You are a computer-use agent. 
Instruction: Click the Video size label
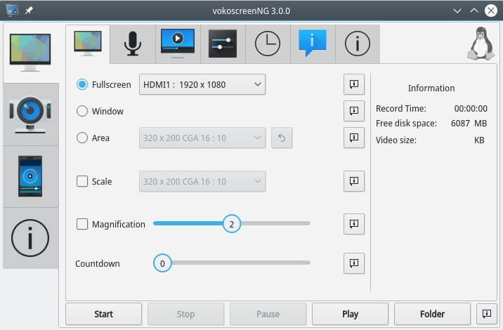(x=396, y=140)
